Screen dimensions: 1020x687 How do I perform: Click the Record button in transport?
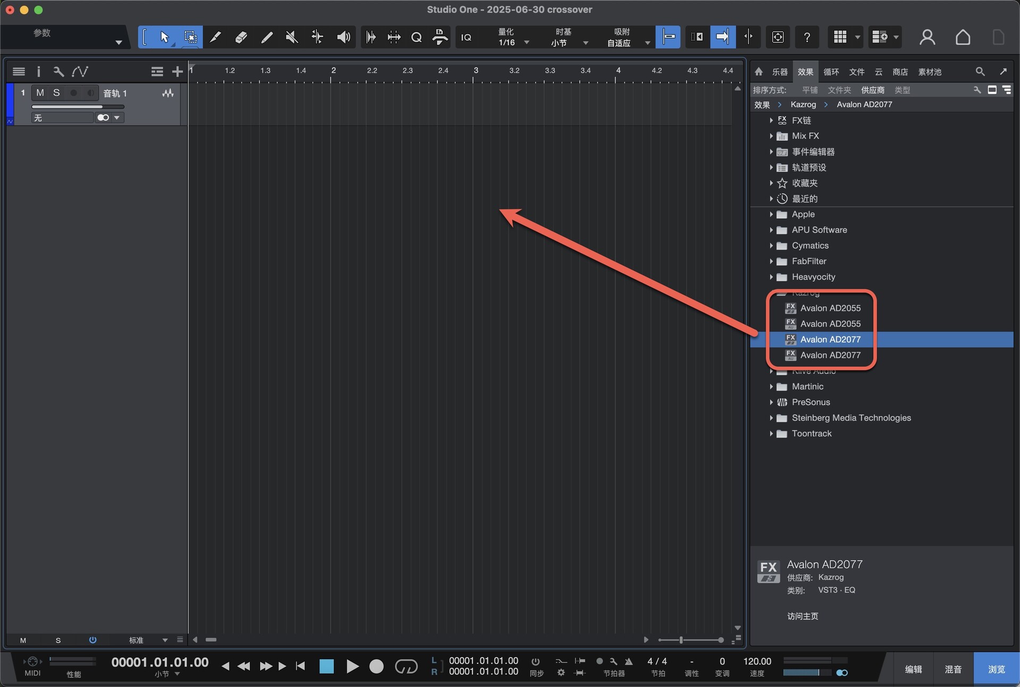pos(376,666)
